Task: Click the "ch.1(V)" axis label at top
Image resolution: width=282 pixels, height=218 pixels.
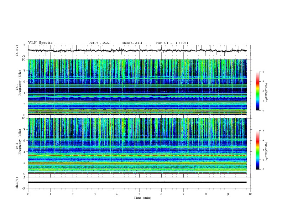Action: (x=17, y=51)
